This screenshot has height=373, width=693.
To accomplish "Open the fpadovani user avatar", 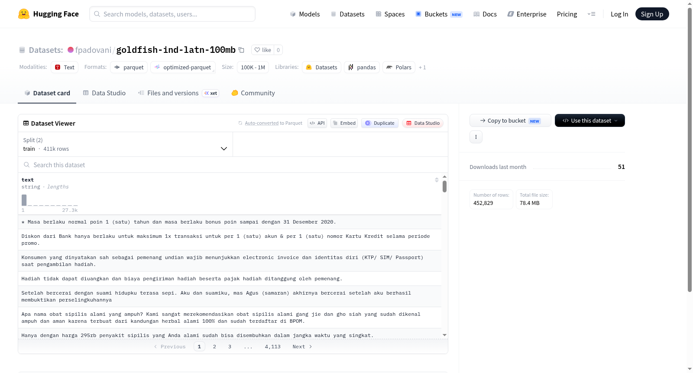I will pyautogui.click(x=71, y=50).
